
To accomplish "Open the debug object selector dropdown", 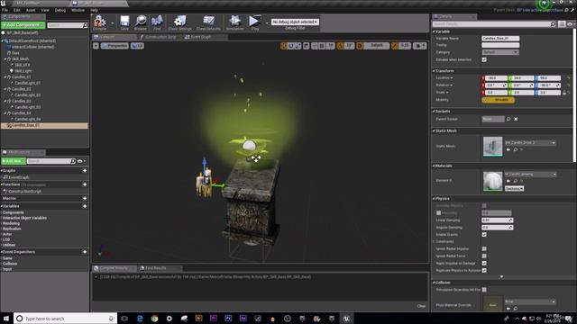I will [x=295, y=22].
